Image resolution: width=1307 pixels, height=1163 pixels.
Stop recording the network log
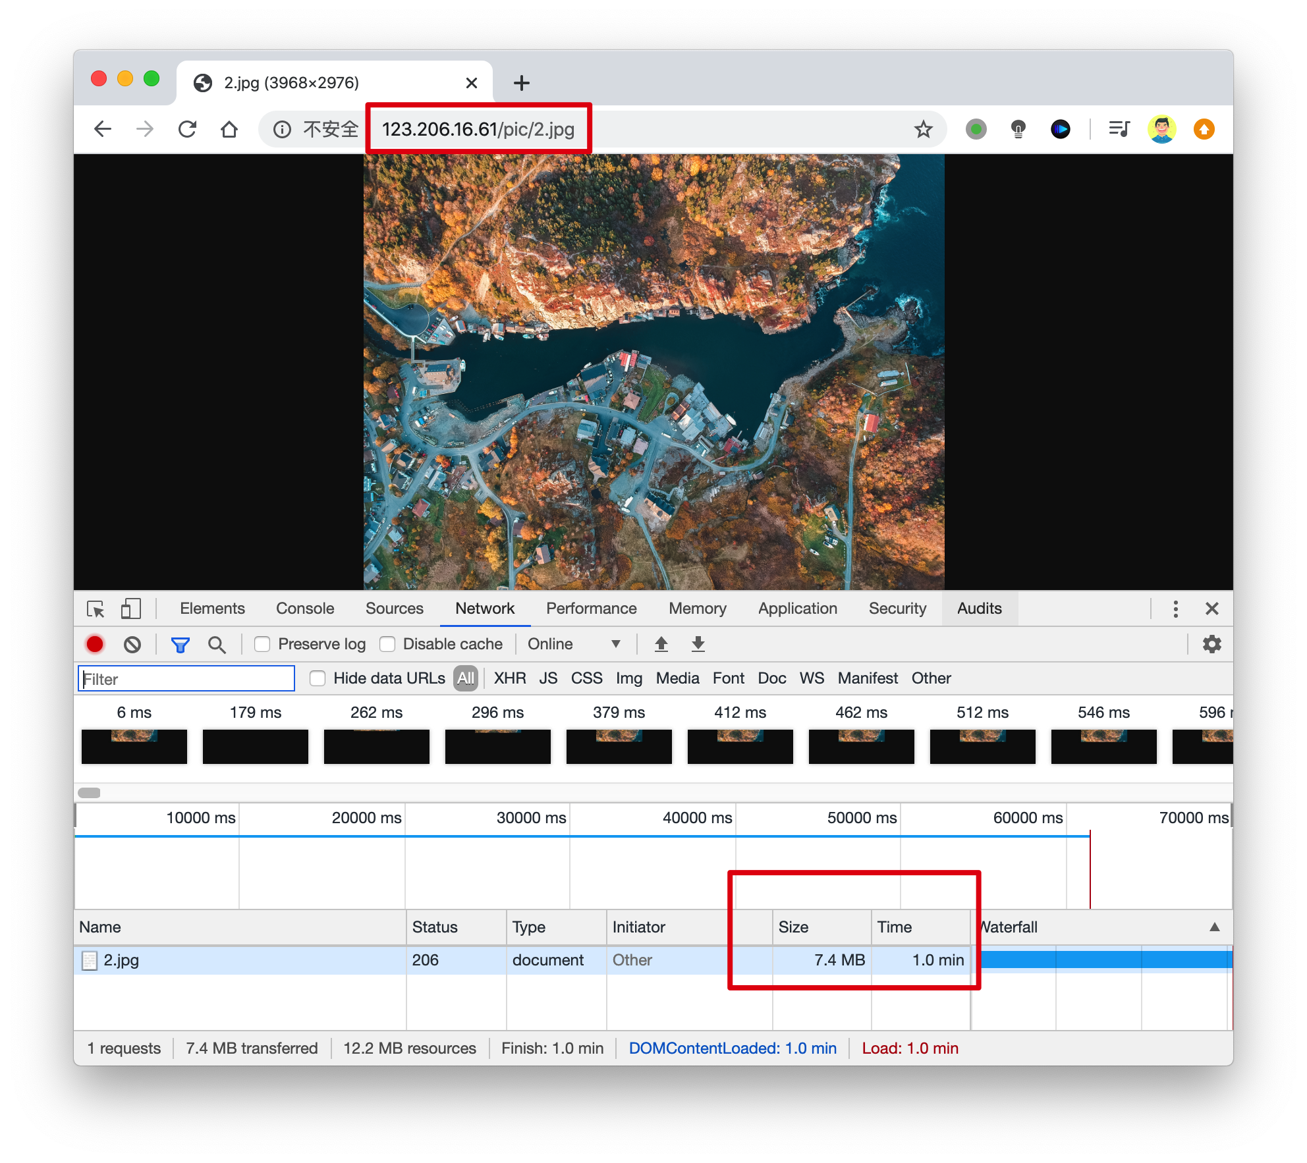pyautogui.click(x=95, y=644)
